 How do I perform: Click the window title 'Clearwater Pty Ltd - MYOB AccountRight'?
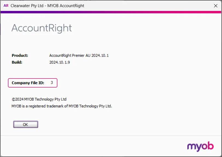(x=47, y=6)
